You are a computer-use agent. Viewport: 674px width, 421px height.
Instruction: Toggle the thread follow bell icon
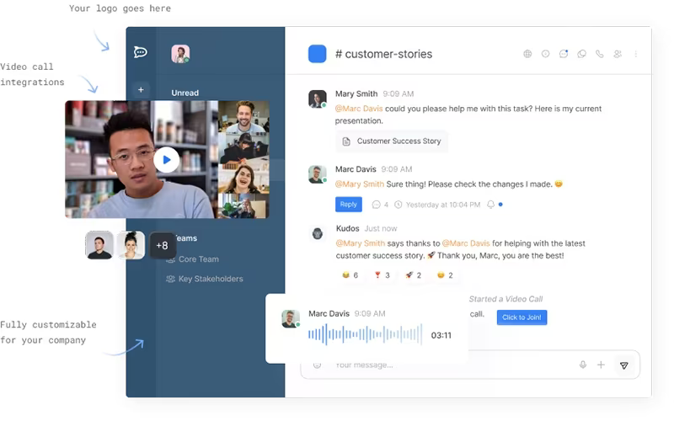pos(490,205)
